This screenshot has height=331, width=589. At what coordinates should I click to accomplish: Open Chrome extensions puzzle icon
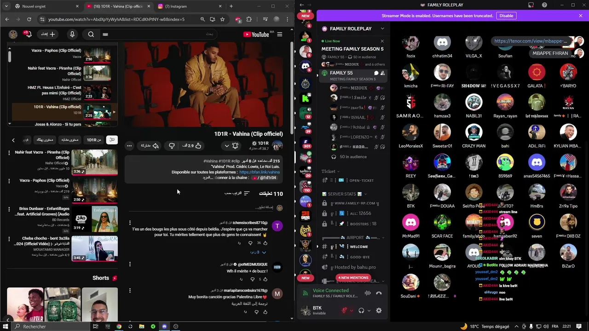[249, 19]
